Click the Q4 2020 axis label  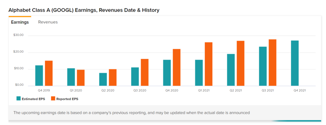[x=172, y=90]
